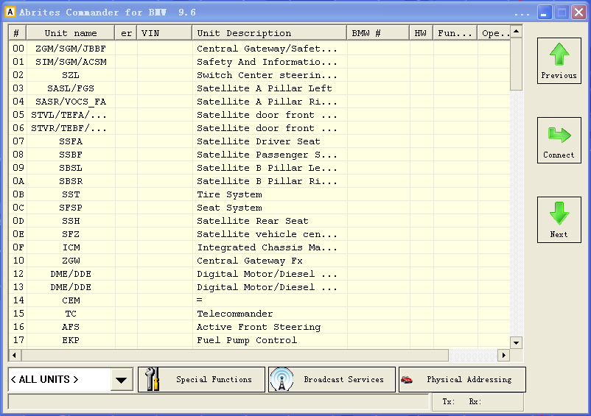Select the AFS unit row
The height and width of the screenshot is (416, 591).
point(259,327)
